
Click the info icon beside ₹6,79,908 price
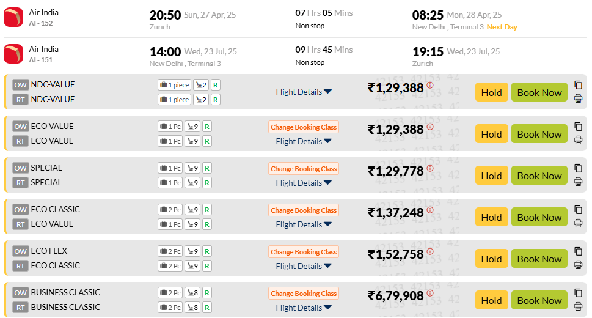[x=430, y=293]
